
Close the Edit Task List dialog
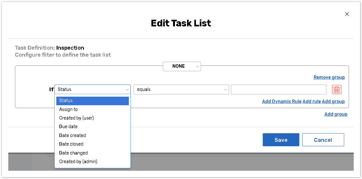click(347, 14)
